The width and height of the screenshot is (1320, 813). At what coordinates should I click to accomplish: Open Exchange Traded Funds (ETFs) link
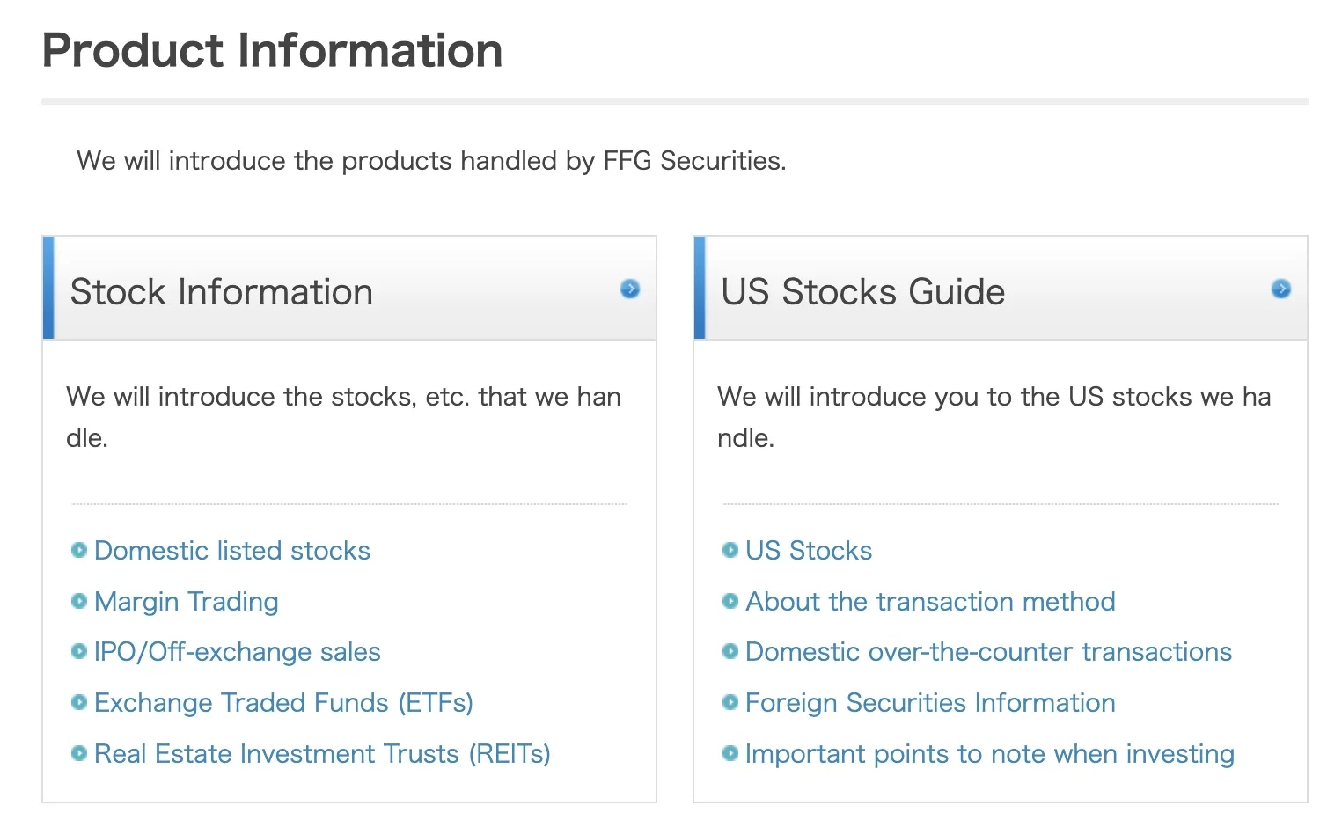pyautogui.click(x=283, y=703)
